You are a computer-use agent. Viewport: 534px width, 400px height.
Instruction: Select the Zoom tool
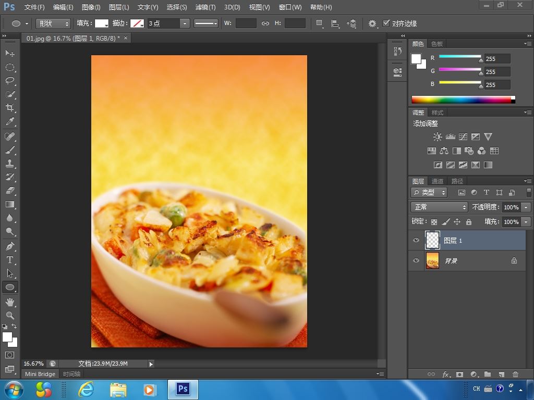coord(10,315)
